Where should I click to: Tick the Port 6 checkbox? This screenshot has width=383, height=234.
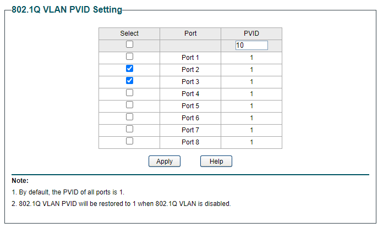coord(129,117)
